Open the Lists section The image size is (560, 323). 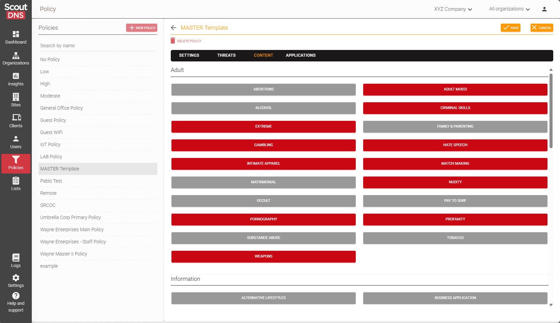point(16,184)
